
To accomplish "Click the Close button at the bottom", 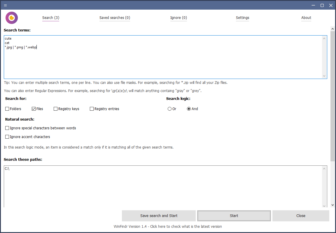I will (301, 216).
